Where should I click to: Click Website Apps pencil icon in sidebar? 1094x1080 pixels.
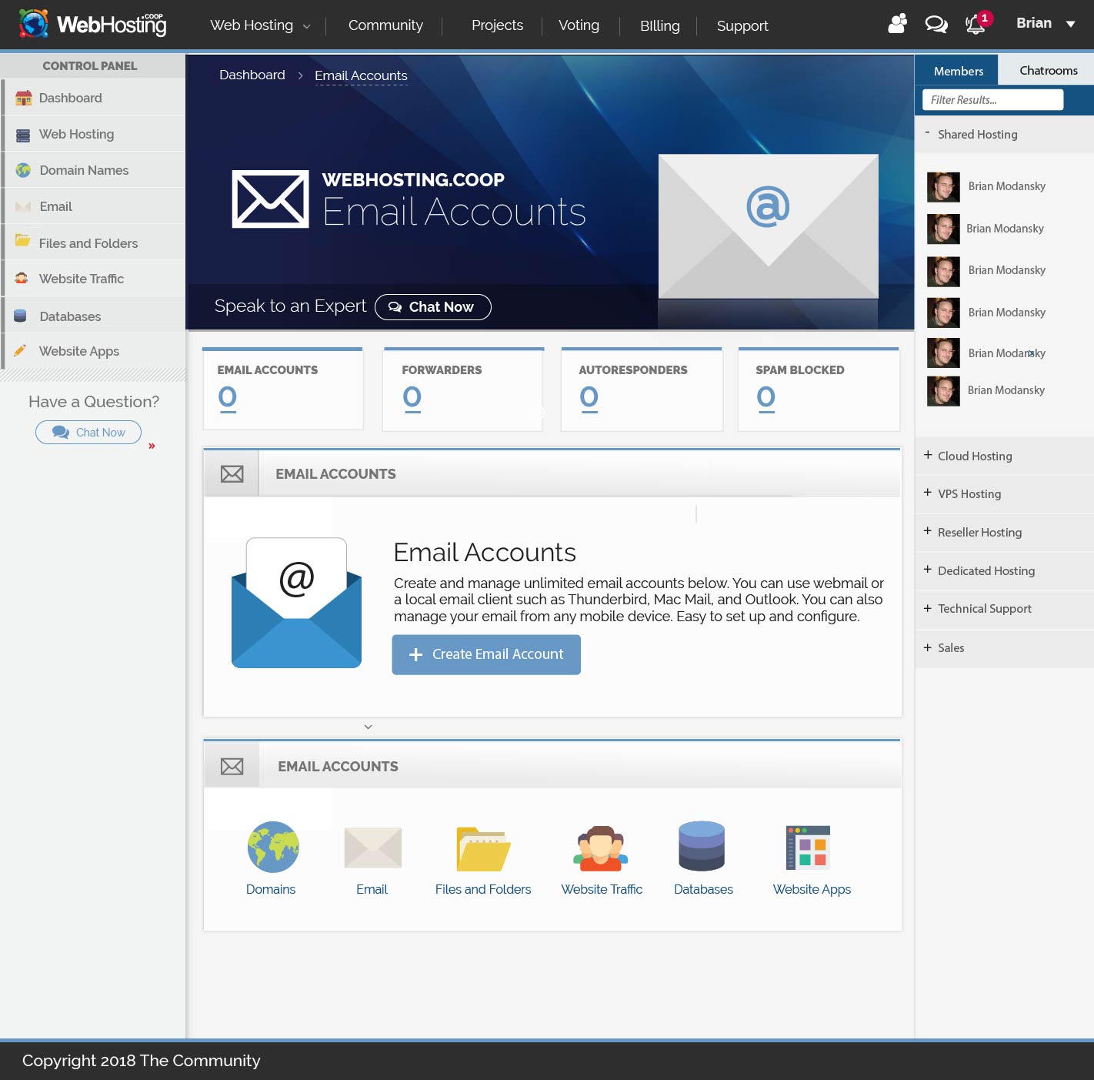coord(20,350)
